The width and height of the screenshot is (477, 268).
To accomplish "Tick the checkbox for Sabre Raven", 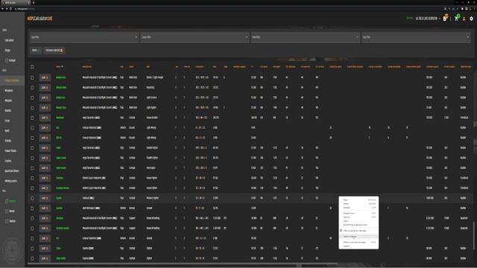I will (32, 167).
